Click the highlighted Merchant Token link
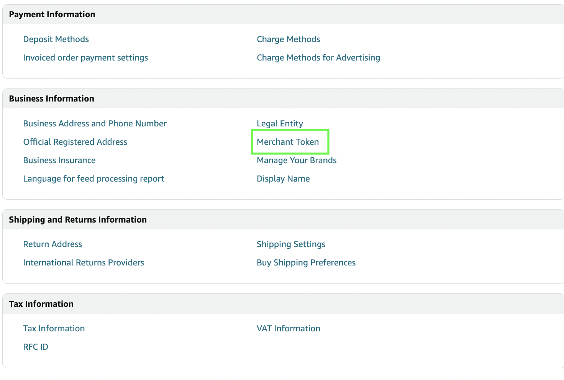The width and height of the screenshot is (564, 380). pos(288,142)
